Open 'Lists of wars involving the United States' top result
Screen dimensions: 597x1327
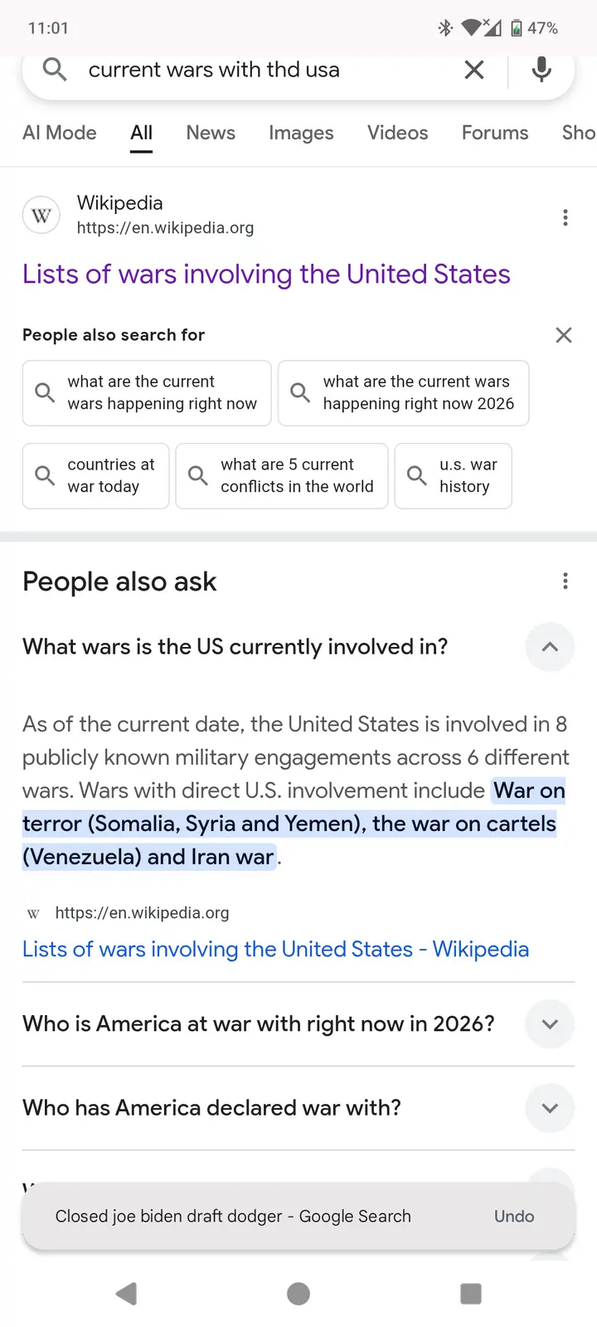pyautogui.click(x=266, y=275)
